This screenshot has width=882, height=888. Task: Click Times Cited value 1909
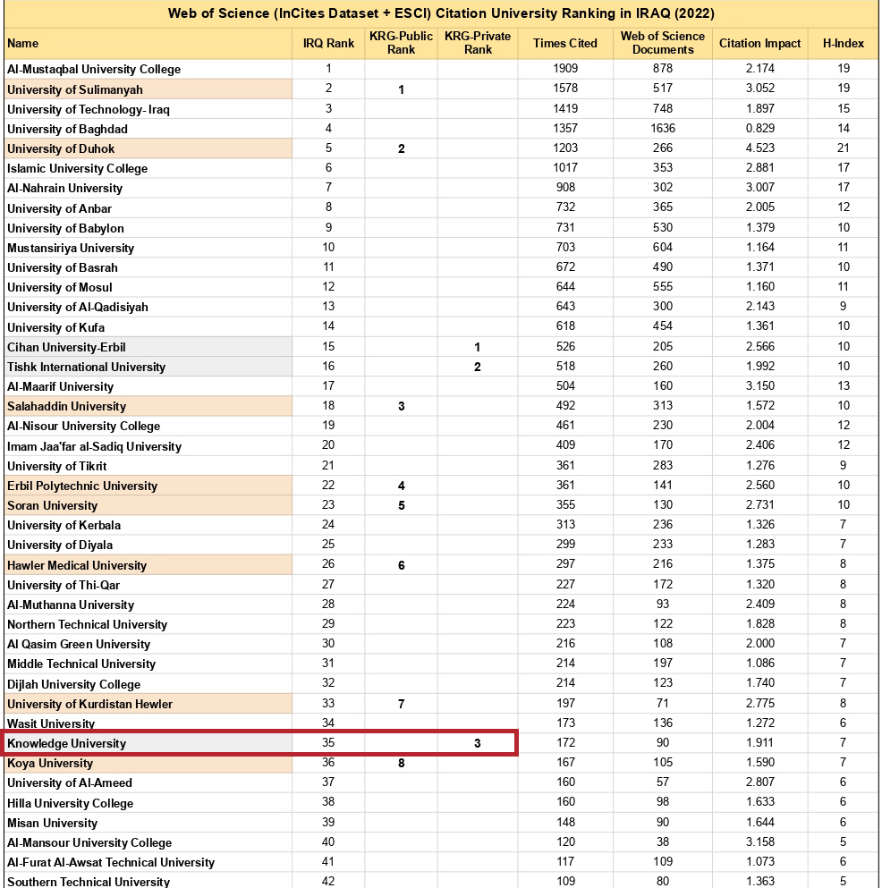565,69
